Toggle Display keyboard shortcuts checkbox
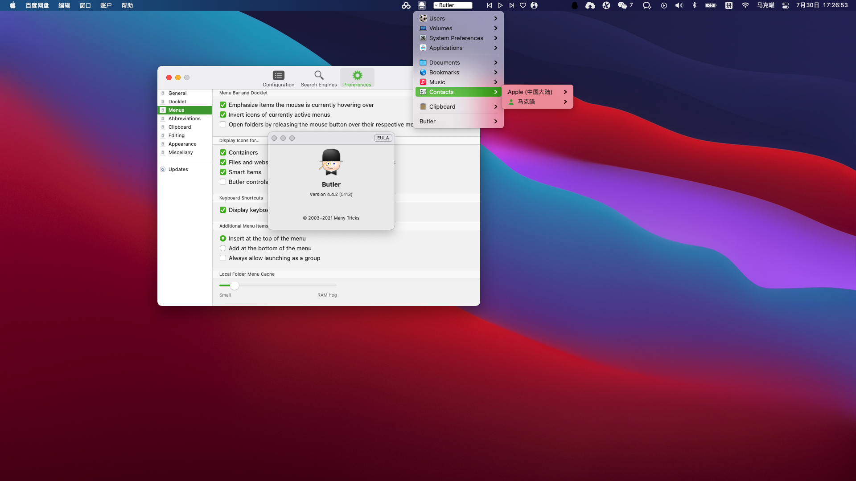The height and width of the screenshot is (481, 856). click(223, 210)
